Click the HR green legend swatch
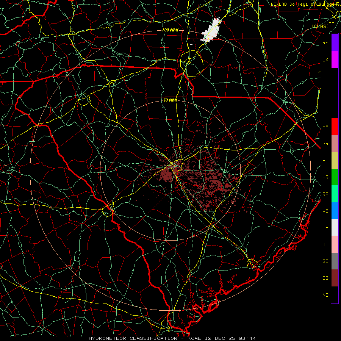 coord(335,177)
